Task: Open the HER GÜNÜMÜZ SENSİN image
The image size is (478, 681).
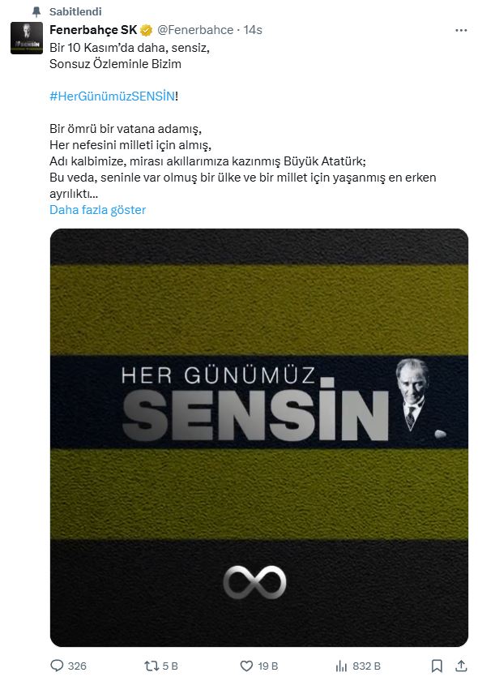Action: click(259, 438)
